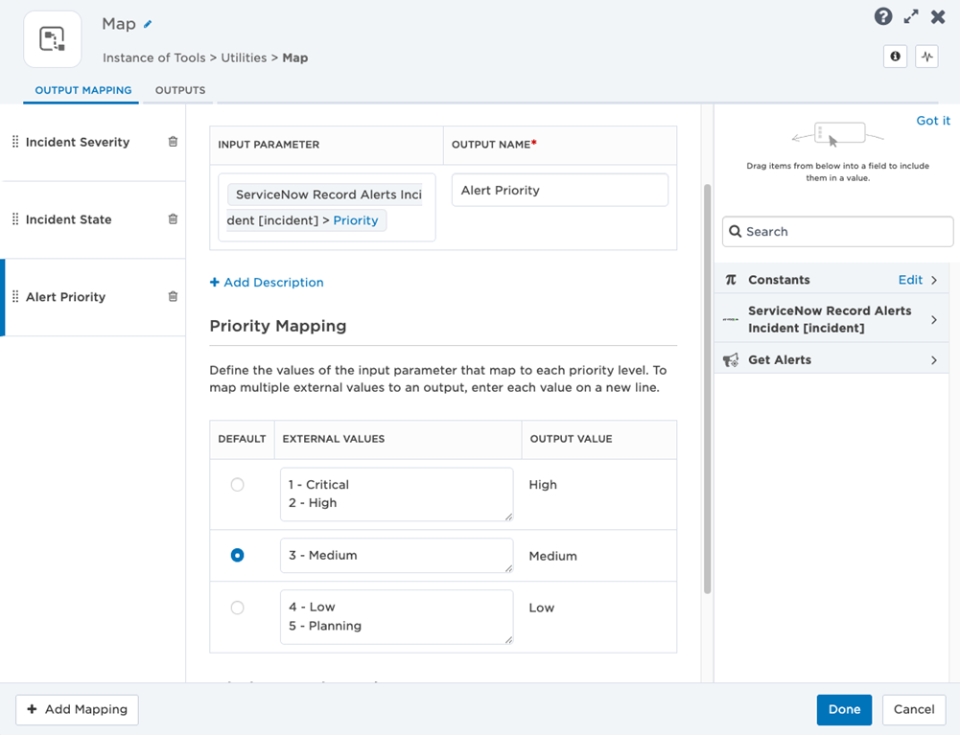Switch to the Output Mapping tab
Screen dimensions: 960x735
pyautogui.click(x=83, y=90)
